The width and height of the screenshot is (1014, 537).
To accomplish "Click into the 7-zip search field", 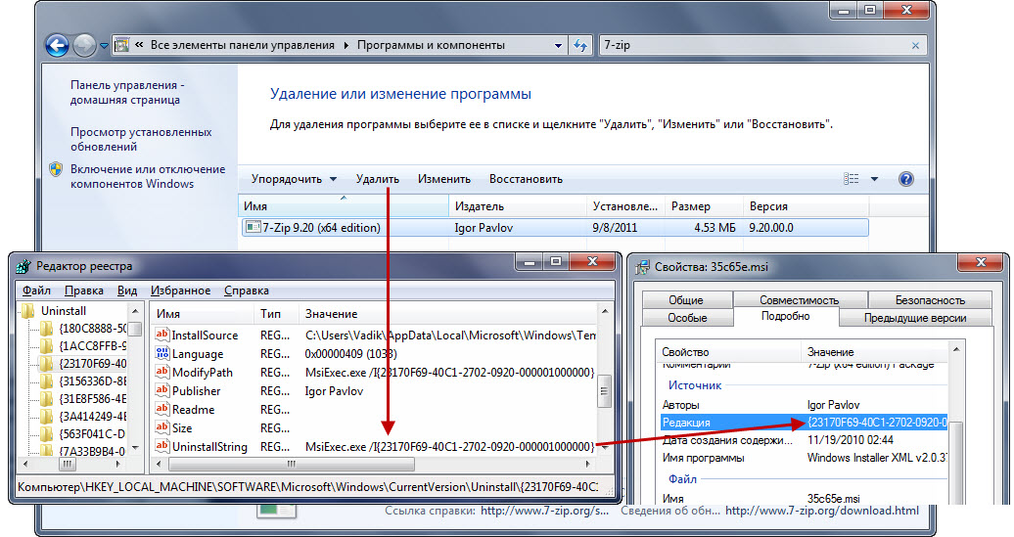I will click(754, 45).
